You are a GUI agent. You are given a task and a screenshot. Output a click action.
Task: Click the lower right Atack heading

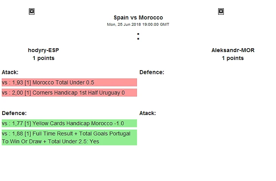coord(147,113)
